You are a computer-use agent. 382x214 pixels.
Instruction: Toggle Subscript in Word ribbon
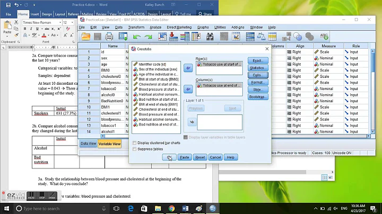tap(53, 29)
